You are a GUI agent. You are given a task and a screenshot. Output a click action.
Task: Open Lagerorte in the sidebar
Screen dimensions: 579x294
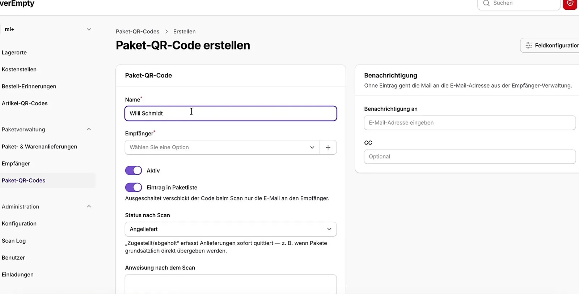pyautogui.click(x=14, y=52)
